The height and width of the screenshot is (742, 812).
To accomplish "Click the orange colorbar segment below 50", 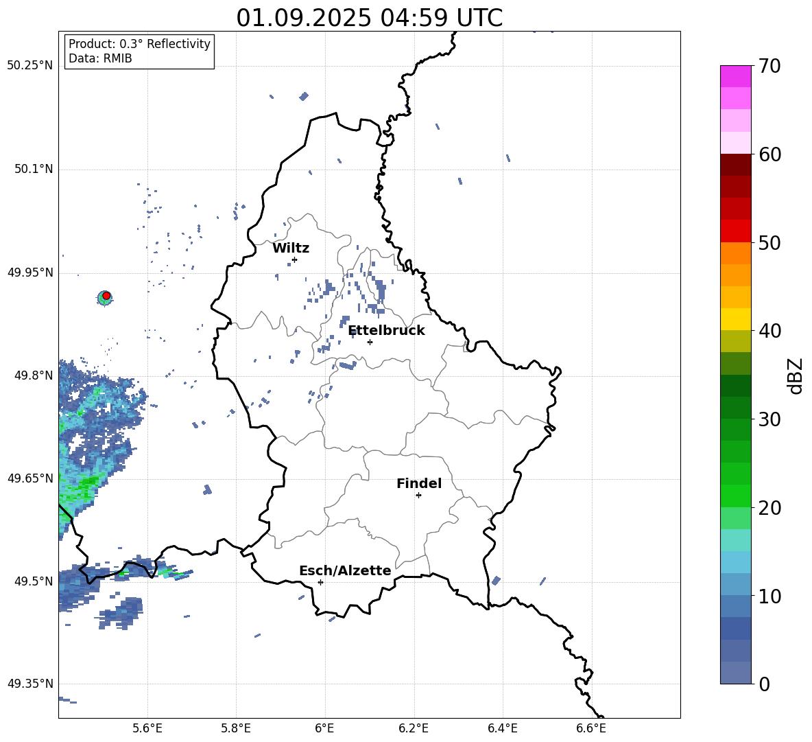I will pyautogui.click(x=735, y=253).
